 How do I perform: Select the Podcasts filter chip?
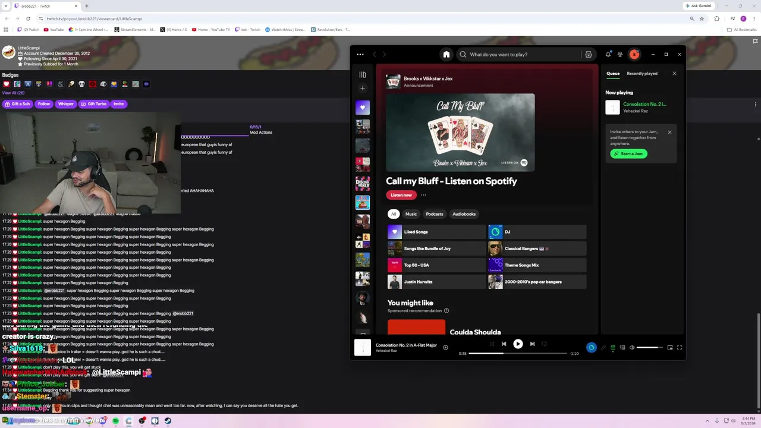click(435, 214)
